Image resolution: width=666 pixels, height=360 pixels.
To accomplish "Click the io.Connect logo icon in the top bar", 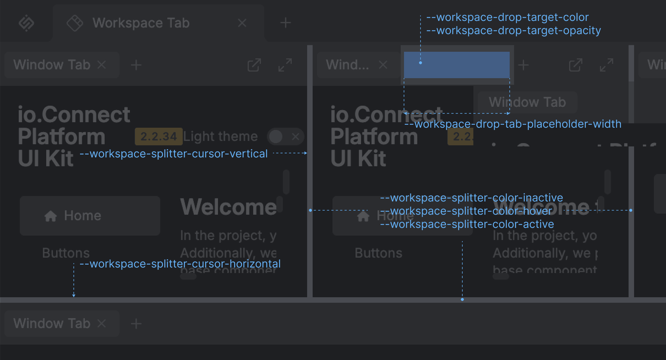I will (26, 23).
